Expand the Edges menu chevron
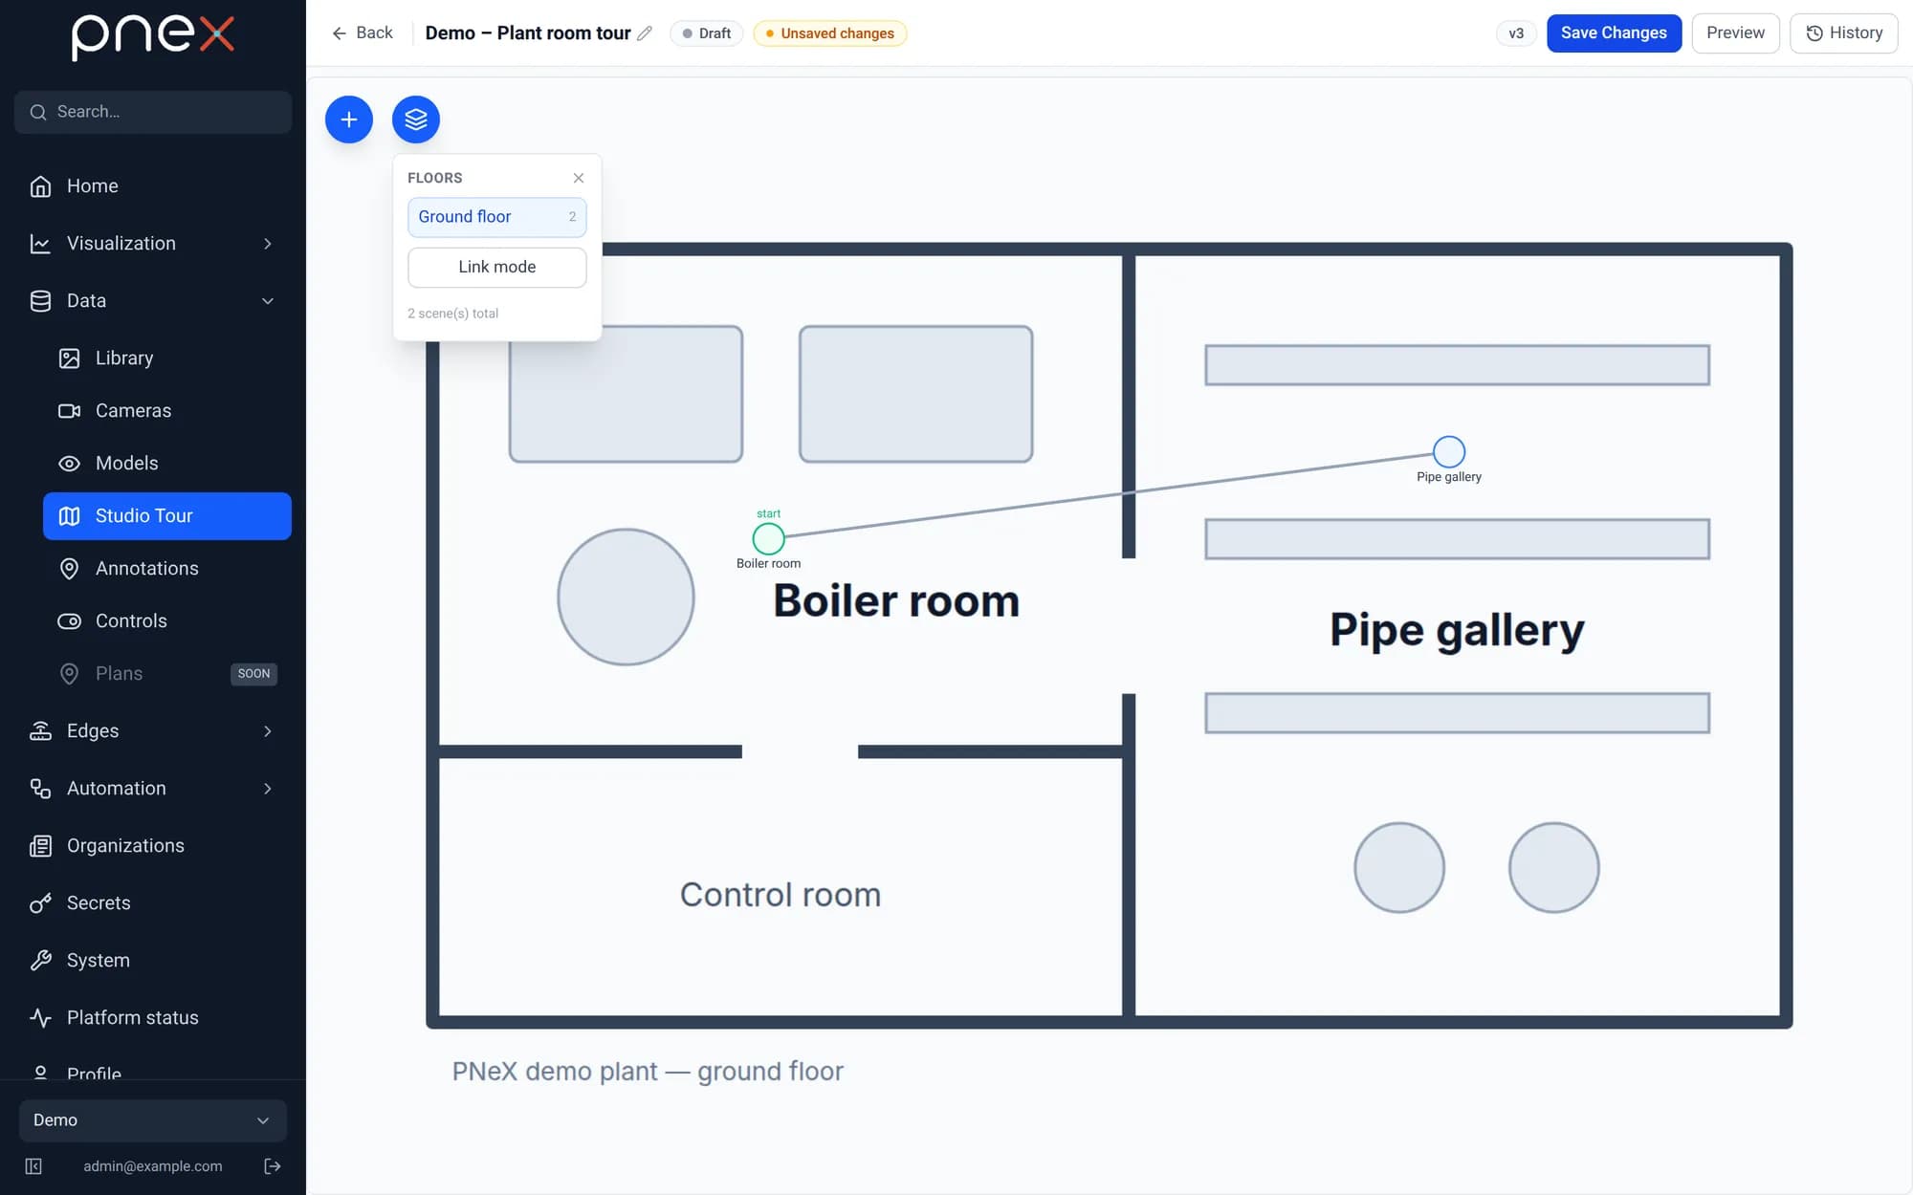This screenshot has height=1195, width=1913. point(268,731)
